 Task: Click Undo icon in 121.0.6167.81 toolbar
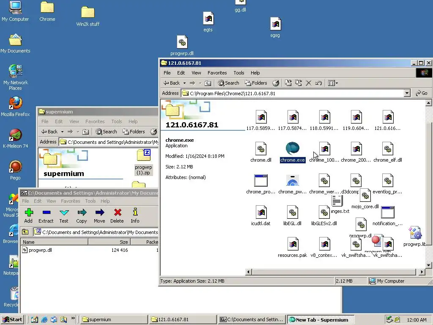click(x=318, y=83)
